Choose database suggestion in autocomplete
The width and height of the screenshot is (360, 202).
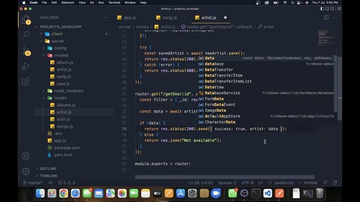click(x=266, y=64)
